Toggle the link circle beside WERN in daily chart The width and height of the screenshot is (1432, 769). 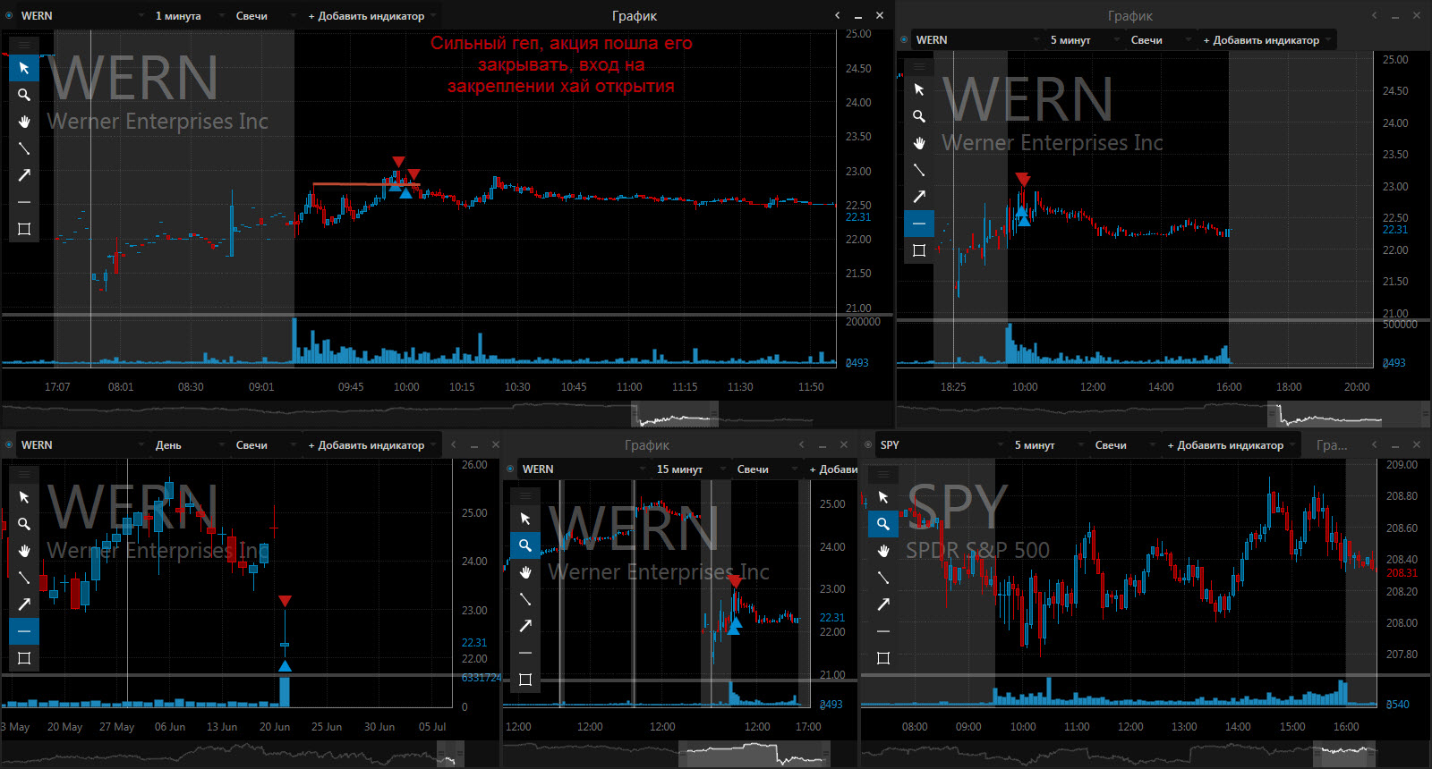click(10, 445)
